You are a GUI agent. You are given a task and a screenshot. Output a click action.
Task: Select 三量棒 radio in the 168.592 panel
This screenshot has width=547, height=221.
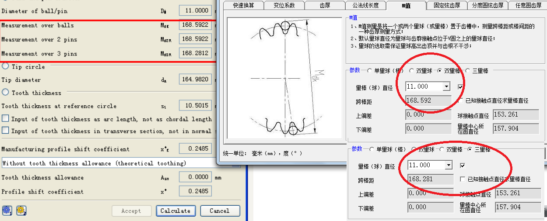468,71
